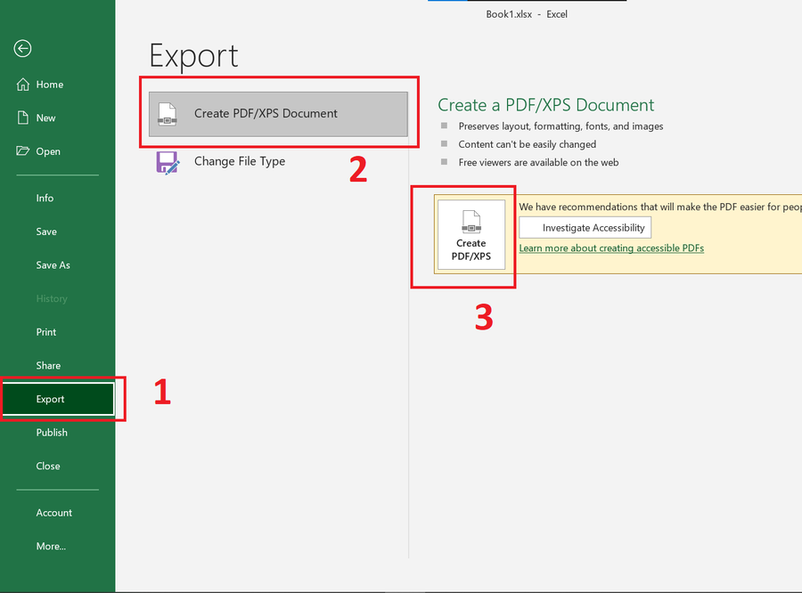Click the Open folder icon
The width and height of the screenshot is (802, 593).
(x=22, y=150)
